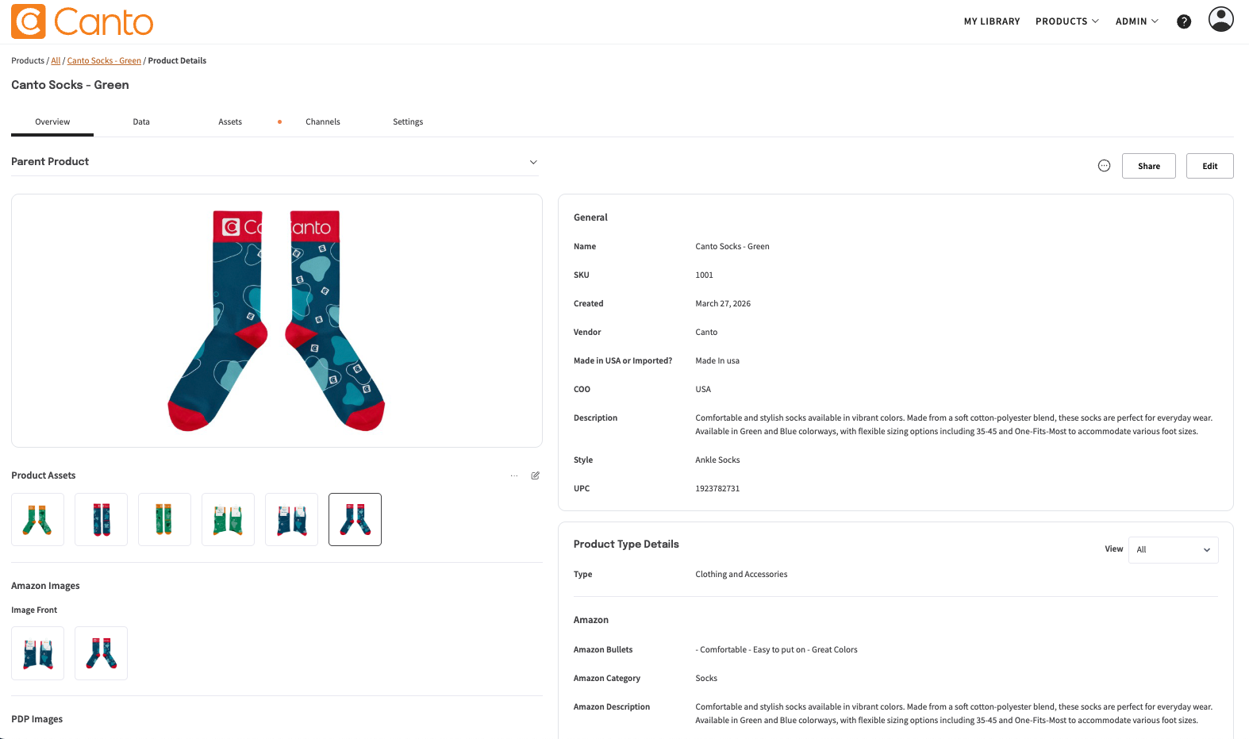
Task: Collapse the Parent Product section chevron
Action: click(x=533, y=162)
